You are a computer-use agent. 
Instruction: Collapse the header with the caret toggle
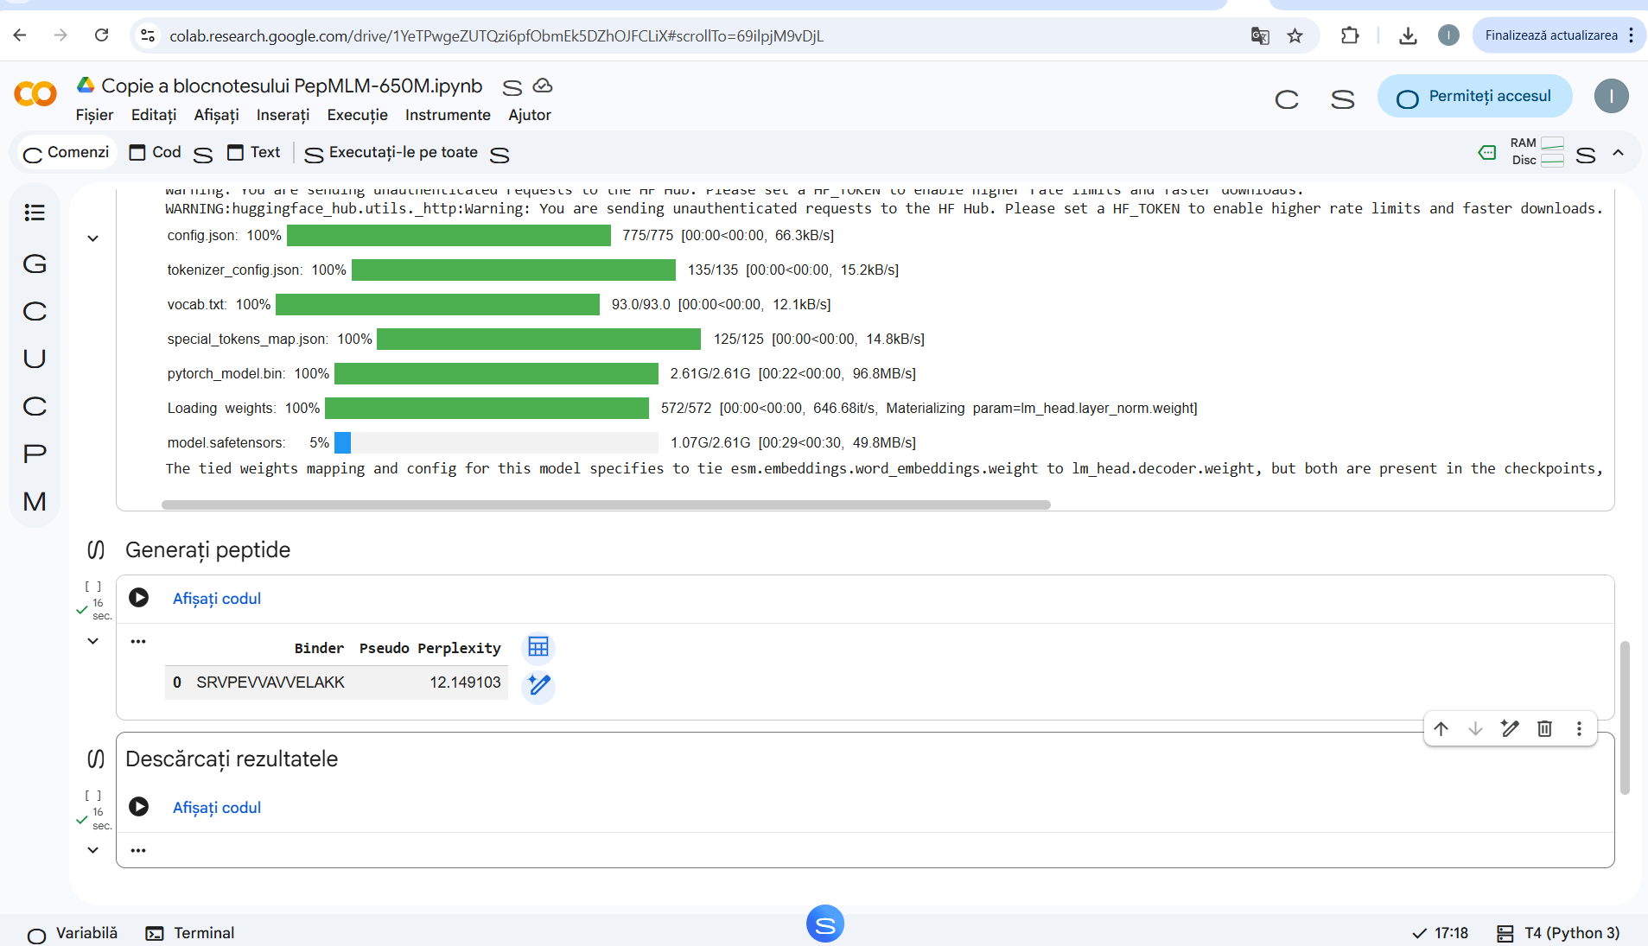click(x=1618, y=153)
